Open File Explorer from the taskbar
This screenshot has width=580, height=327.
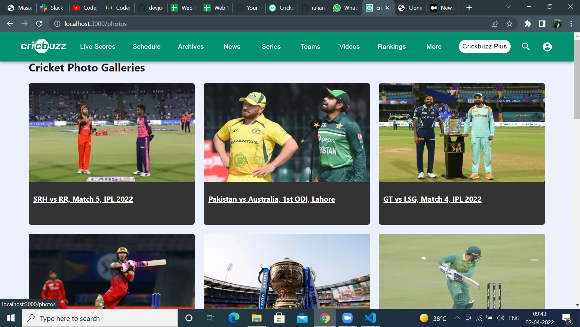click(x=256, y=318)
